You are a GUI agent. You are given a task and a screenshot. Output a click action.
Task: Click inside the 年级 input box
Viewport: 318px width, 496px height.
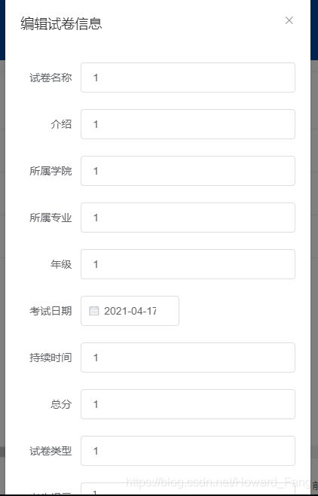pyautogui.click(x=188, y=264)
